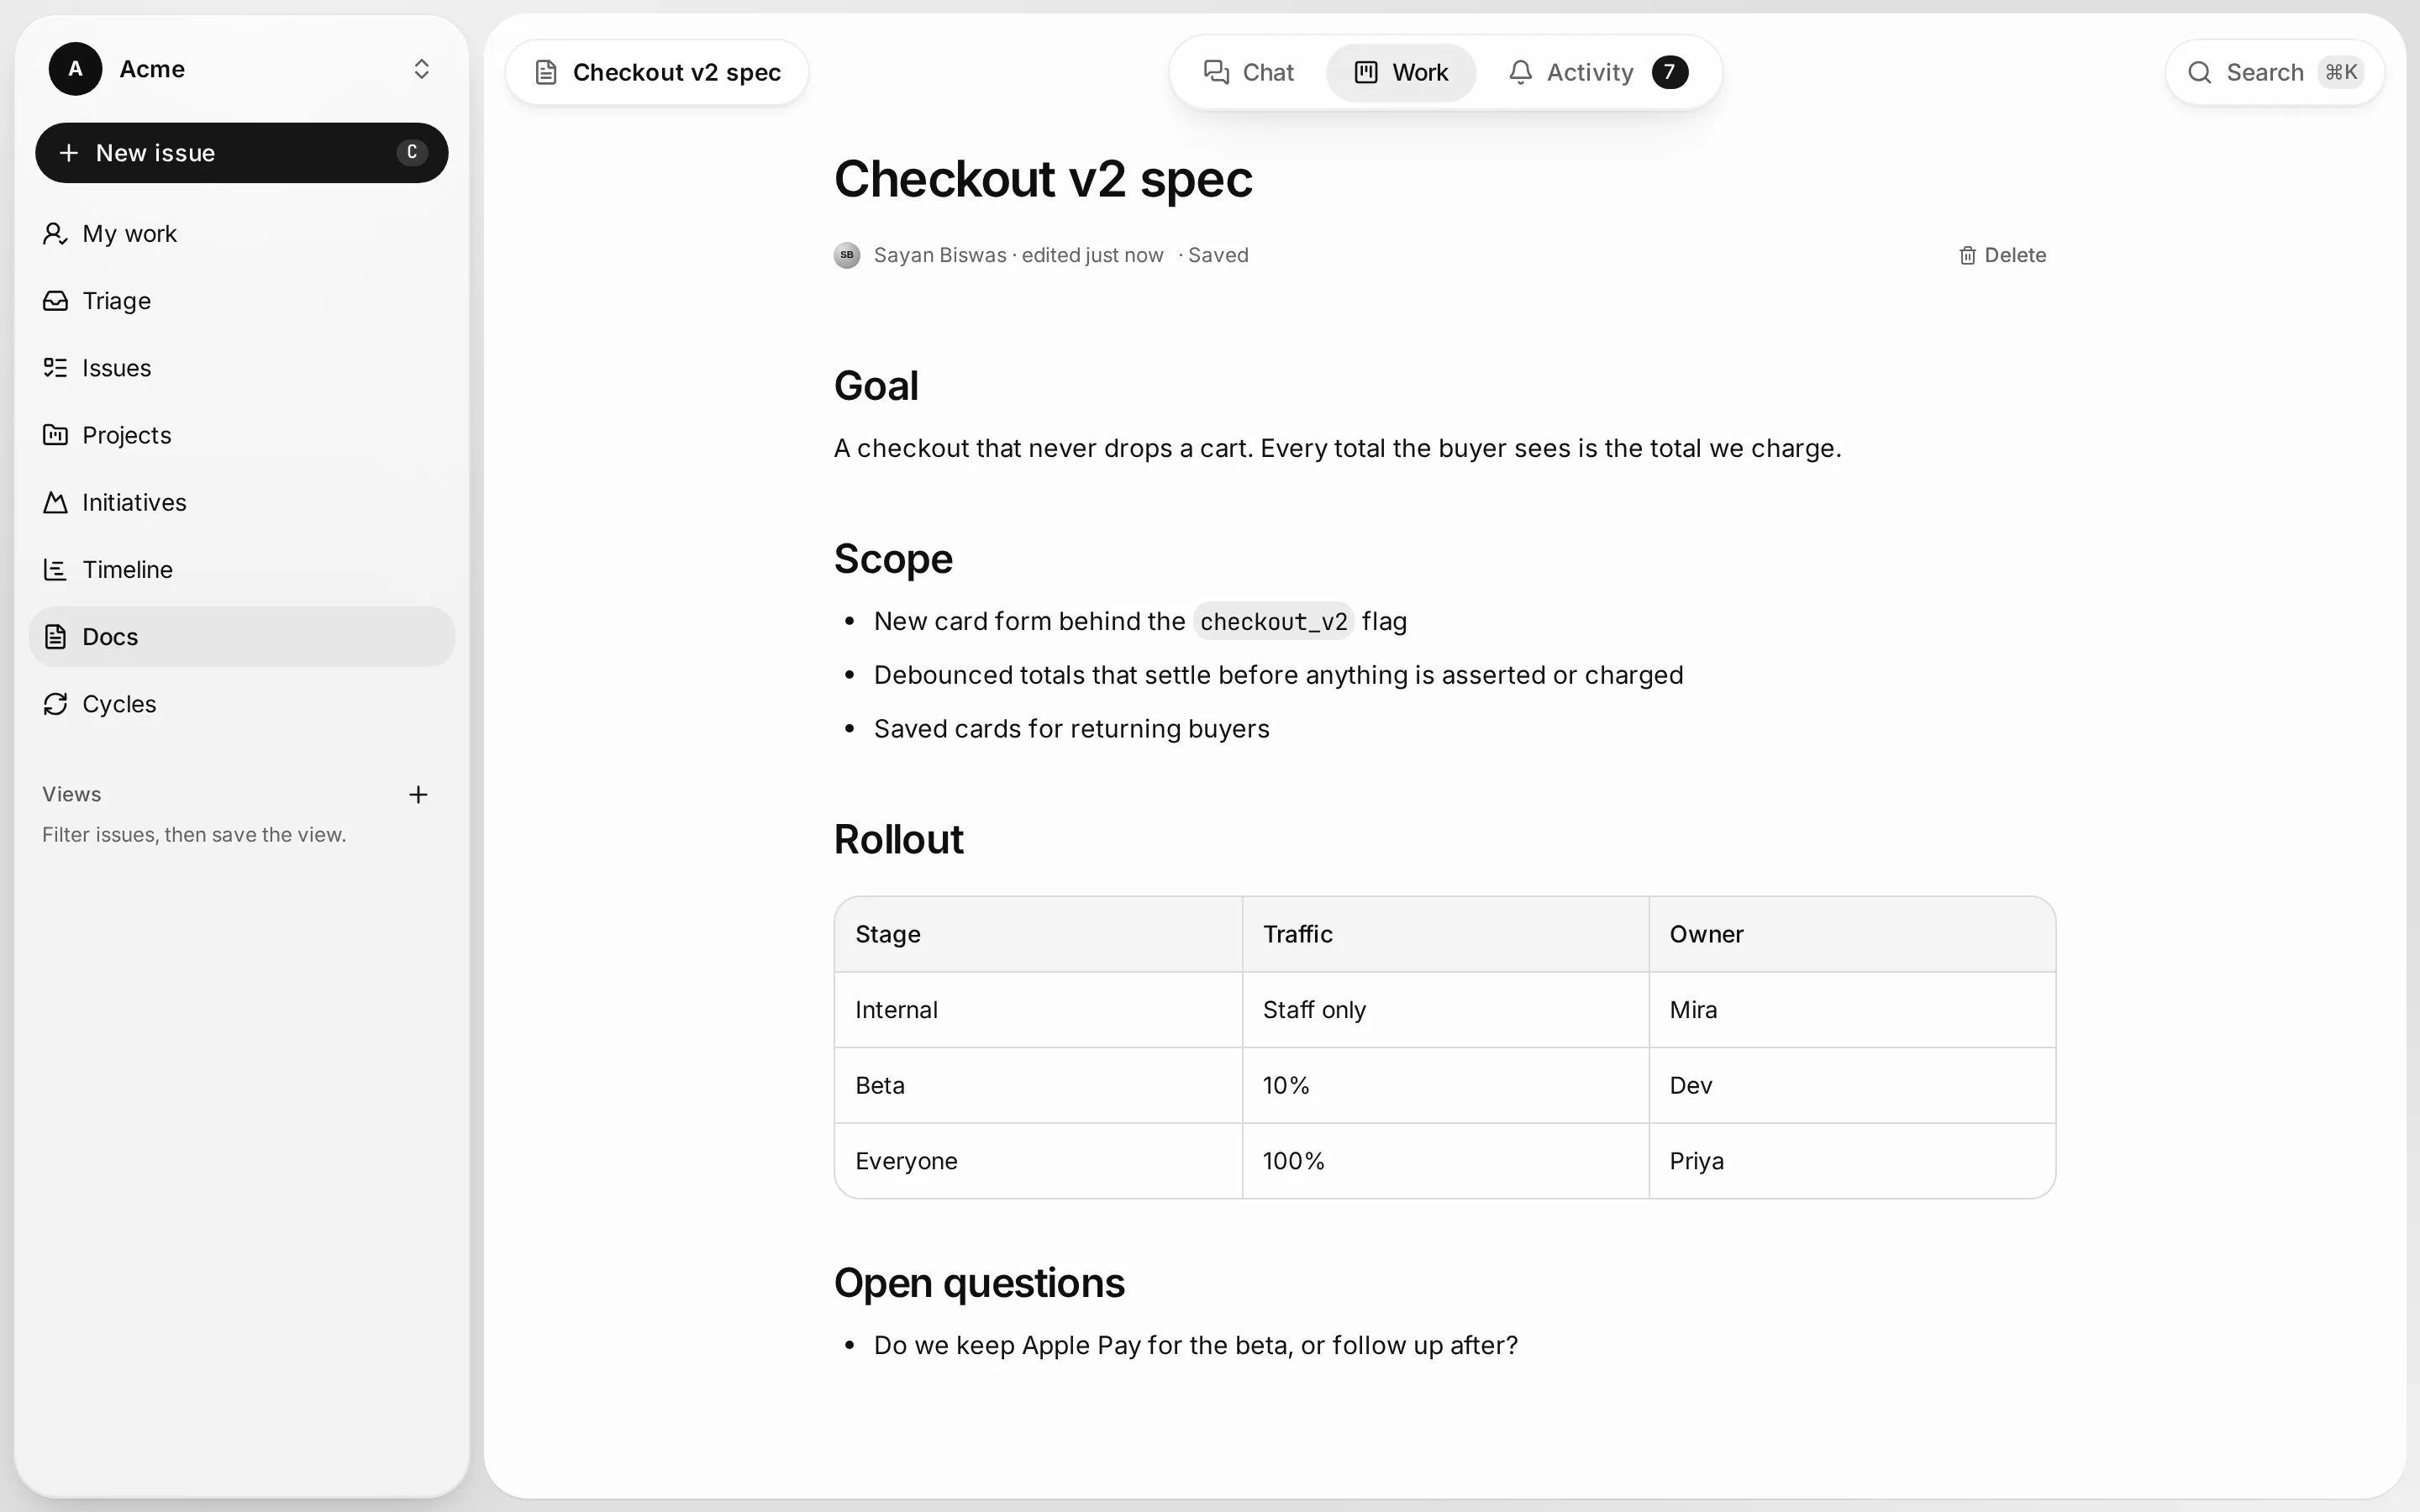Click the Staff only table cell
This screenshot has height=1512, width=2420.
[1445, 1010]
